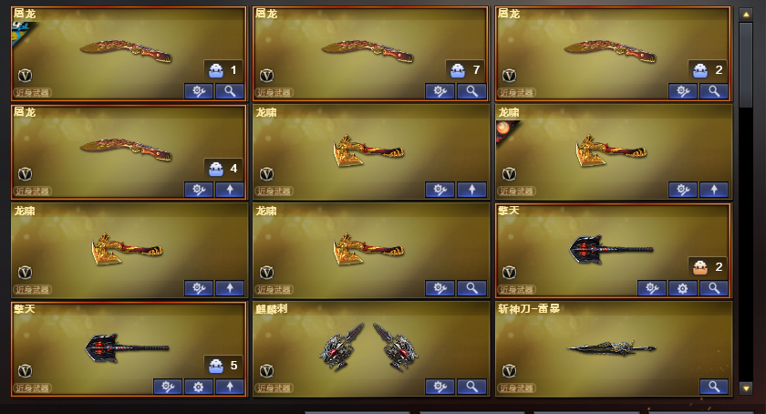Click the blue bag icon beside count 5
Viewport: 766px width, 414px height.
click(216, 365)
